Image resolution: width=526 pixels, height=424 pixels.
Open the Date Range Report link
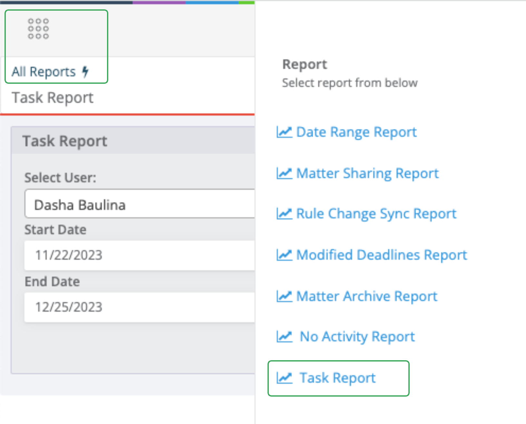[356, 132]
